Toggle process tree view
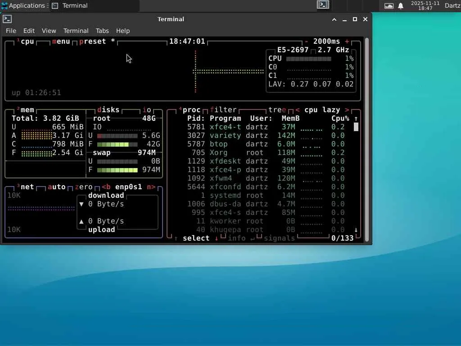 (x=277, y=110)
